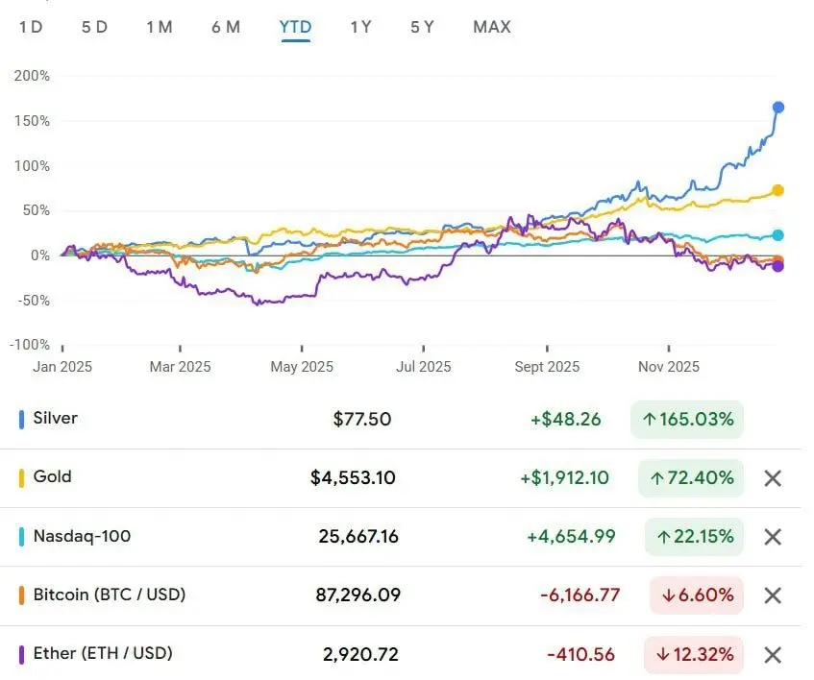Select the YTD tab

click(295, 27)
